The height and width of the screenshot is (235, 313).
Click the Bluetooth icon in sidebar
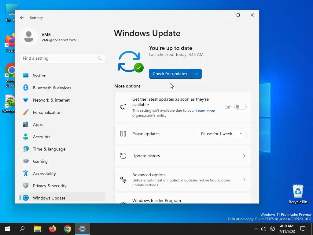coord(26,88)
